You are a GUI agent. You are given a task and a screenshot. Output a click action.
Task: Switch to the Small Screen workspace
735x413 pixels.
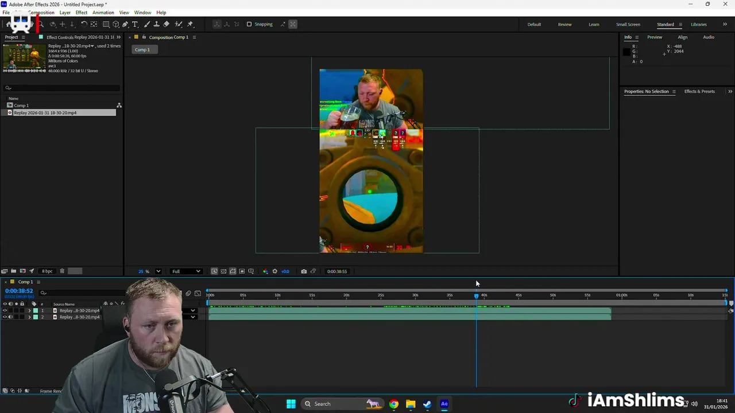pyautogui.click(x=628, y=24)
